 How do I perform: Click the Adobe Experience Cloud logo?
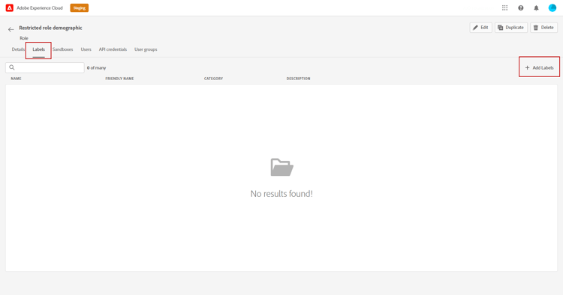click(10, 8)
